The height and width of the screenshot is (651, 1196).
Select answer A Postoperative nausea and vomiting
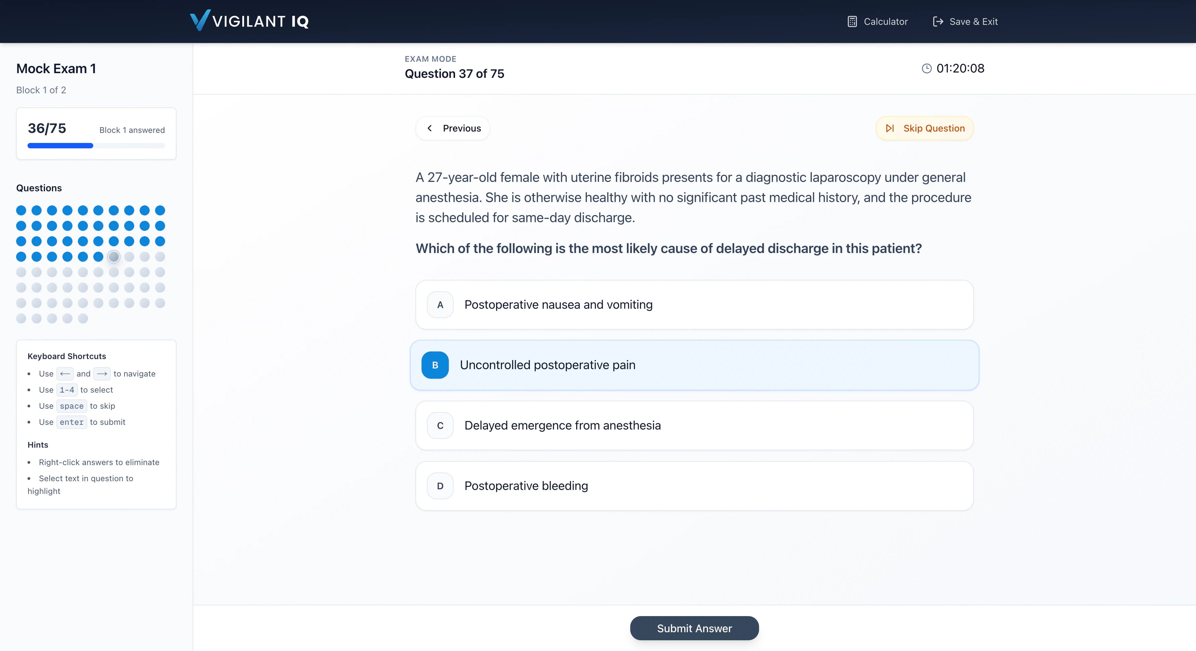(x=694, y=305)
